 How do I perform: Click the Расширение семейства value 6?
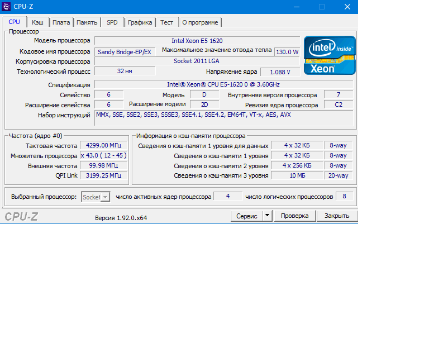click(x=108, y=104)
